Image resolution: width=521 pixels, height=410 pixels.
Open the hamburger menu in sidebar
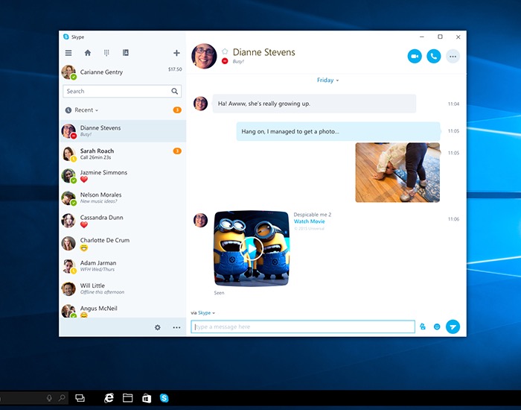(68, 53)
